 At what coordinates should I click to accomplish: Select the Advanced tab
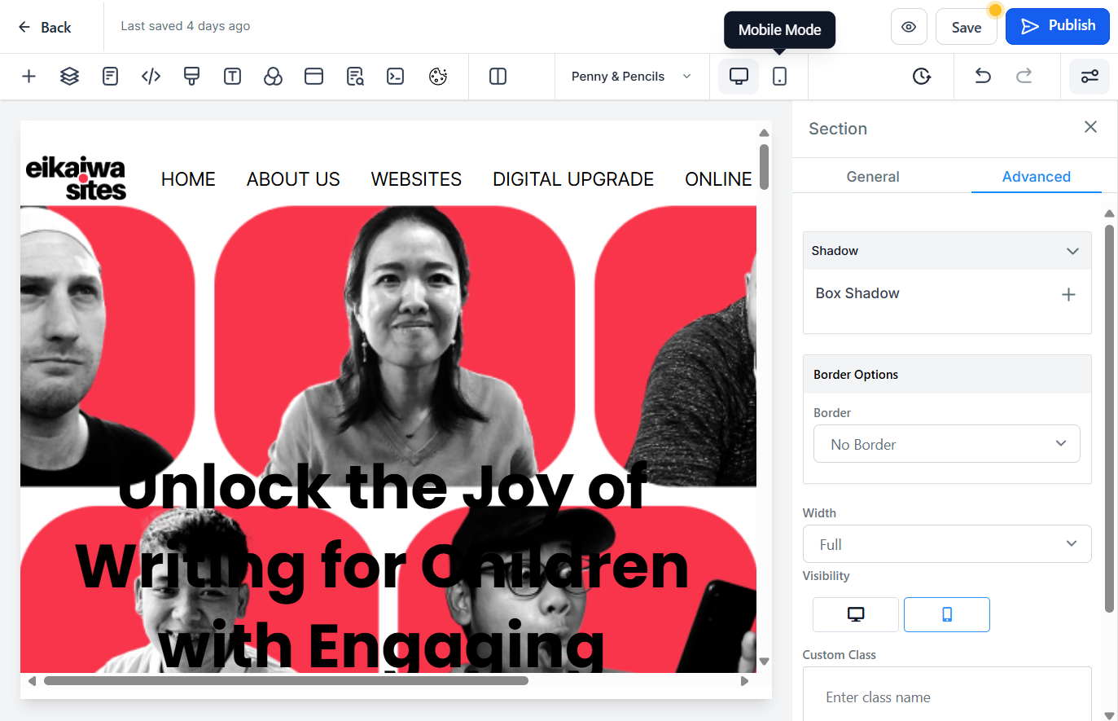click(x=1037, y=177)
